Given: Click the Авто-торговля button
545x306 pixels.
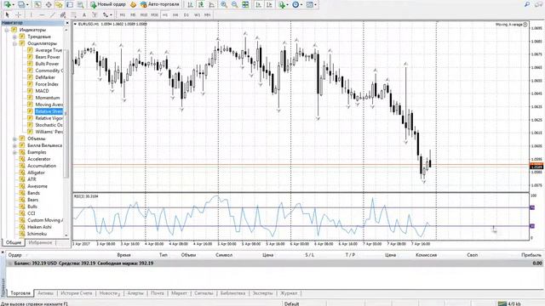Looking at the screenshot, I should click(x=160, y=4).
